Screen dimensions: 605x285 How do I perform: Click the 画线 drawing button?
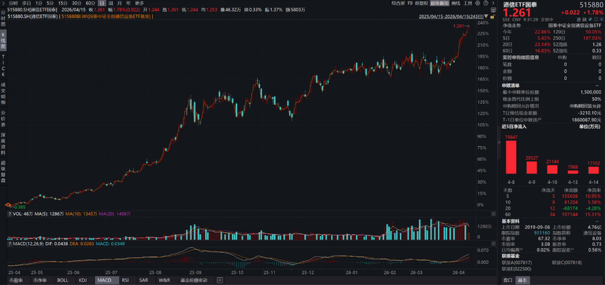click(456, 3)
